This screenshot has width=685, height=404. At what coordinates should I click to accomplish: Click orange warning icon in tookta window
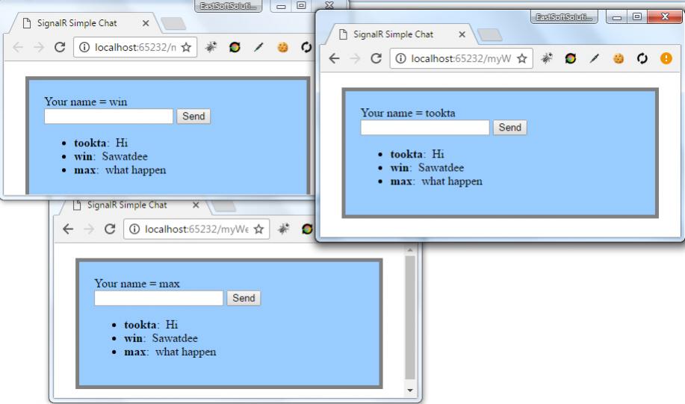(666, 58)
